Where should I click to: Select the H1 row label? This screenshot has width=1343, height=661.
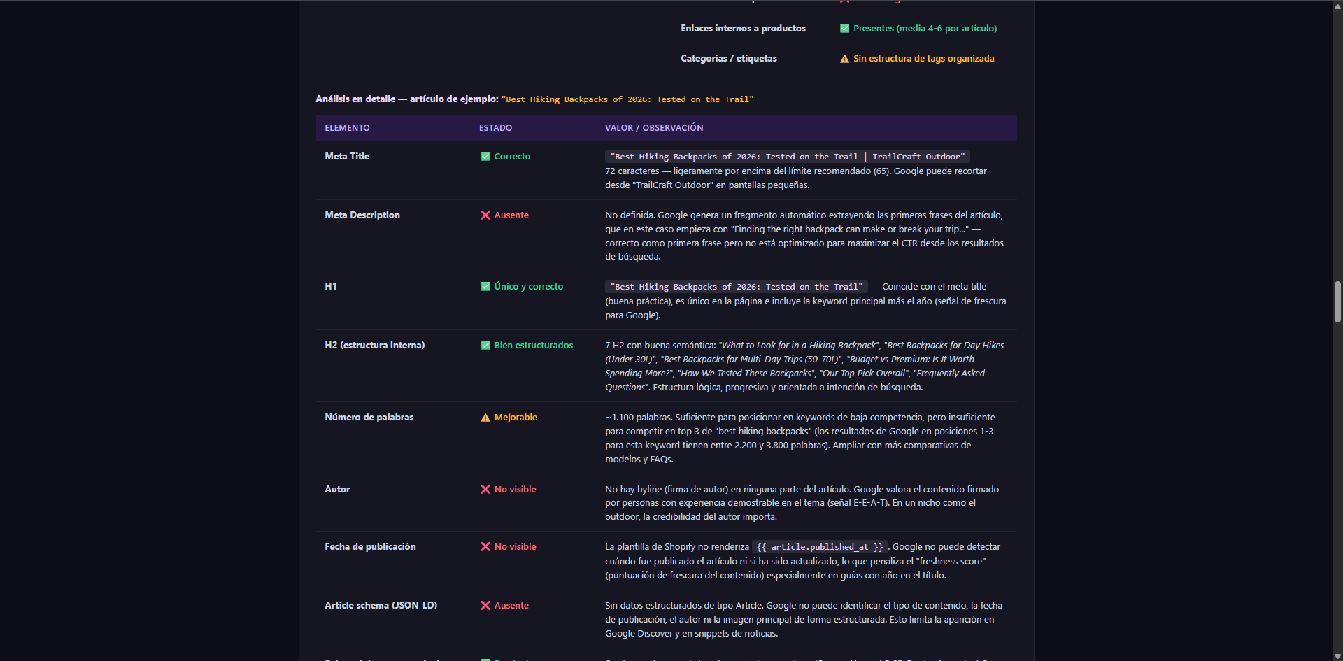pos(331,287)
